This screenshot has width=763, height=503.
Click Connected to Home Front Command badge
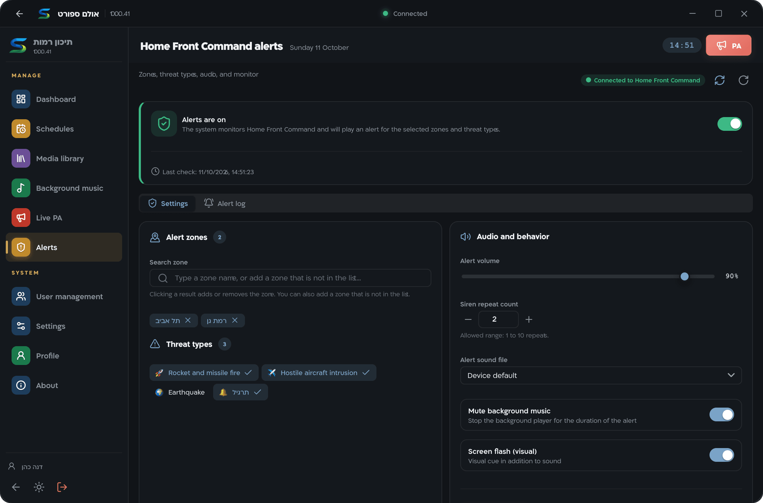643,80
